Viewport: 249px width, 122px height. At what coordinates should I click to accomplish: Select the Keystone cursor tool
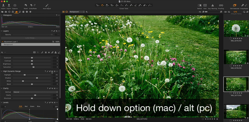coord(121,5)
